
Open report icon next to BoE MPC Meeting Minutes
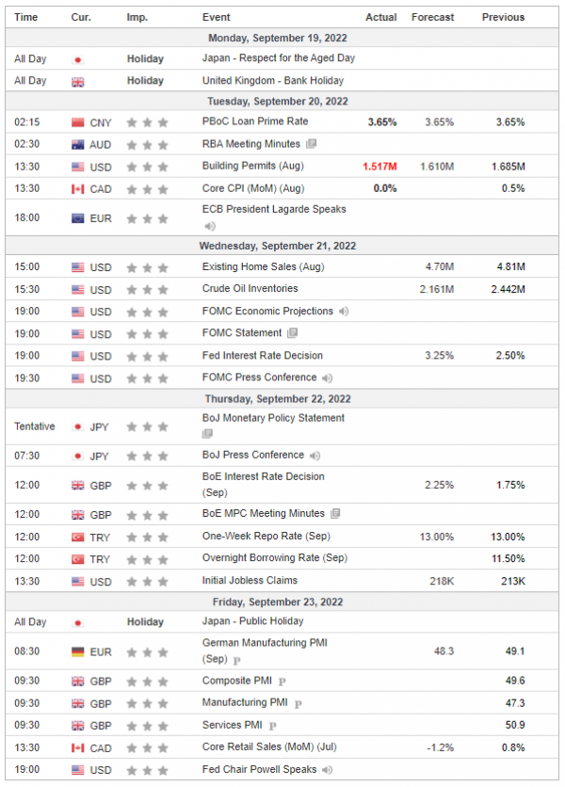pyautogui.click(x=335, y=513)
